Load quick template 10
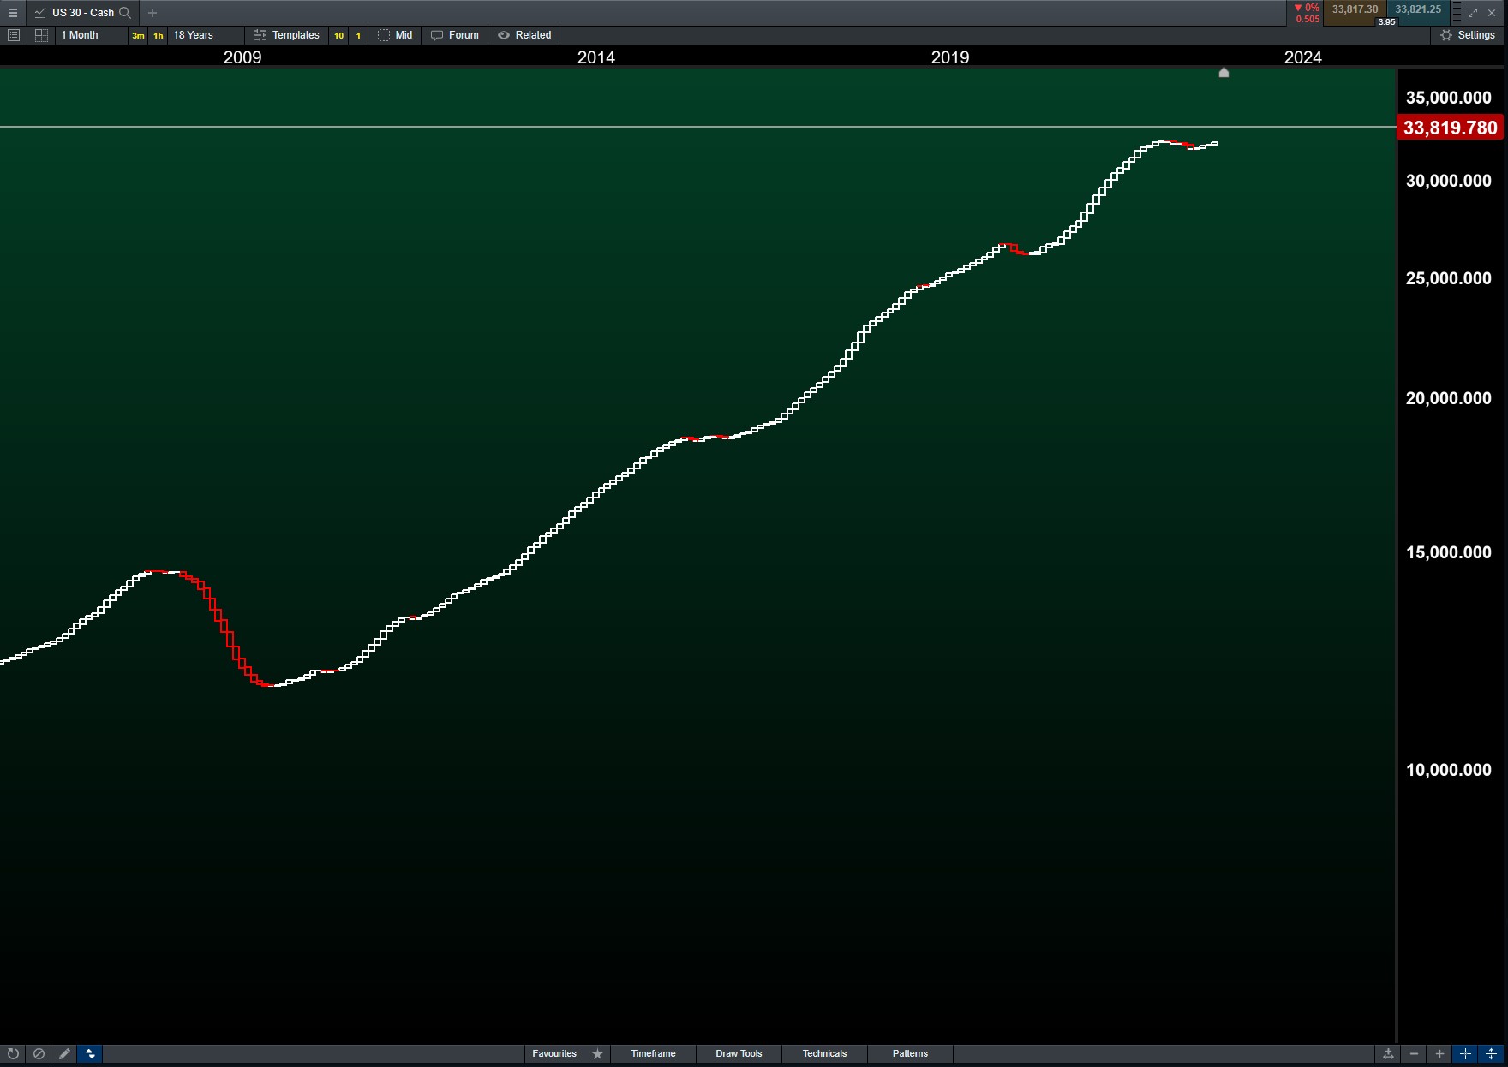 coord(339,35)
